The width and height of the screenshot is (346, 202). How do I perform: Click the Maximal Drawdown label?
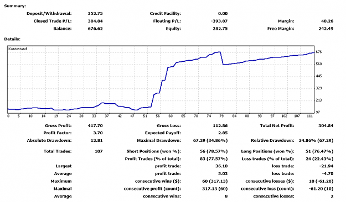click(159, 140)
